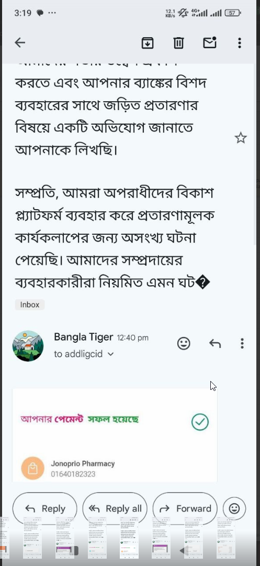Open Bangla Tiger message three-dot options
The width and height of the screenshot is (260, 566).
pyautogui.click(x=242, y=343)
